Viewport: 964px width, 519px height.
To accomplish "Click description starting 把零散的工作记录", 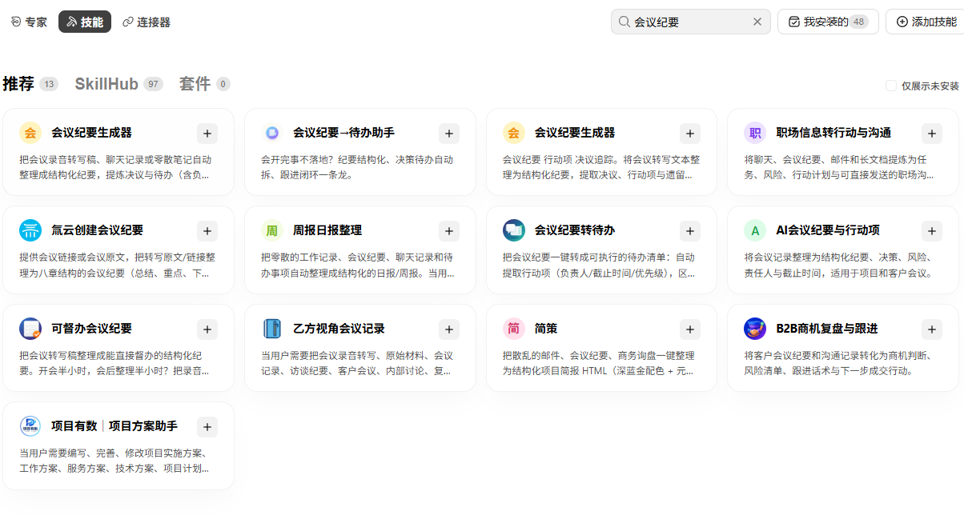I will (358, 265).
